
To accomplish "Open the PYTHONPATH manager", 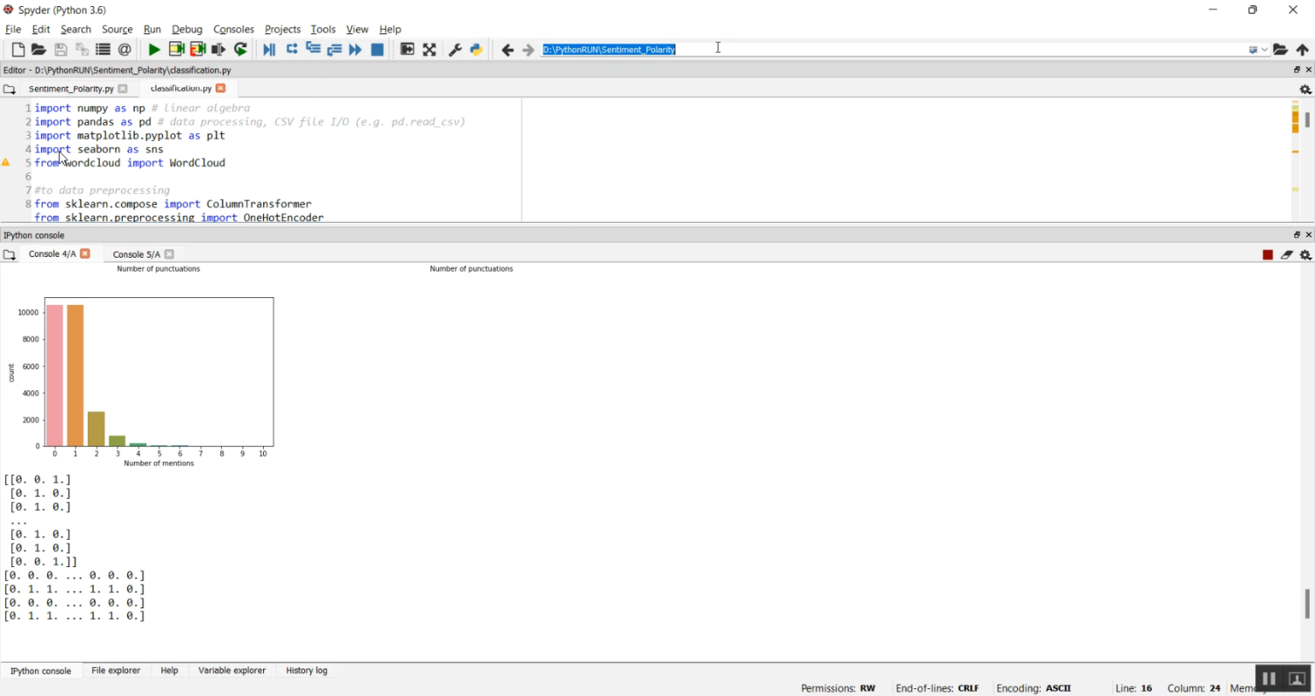I will (476, 50).
